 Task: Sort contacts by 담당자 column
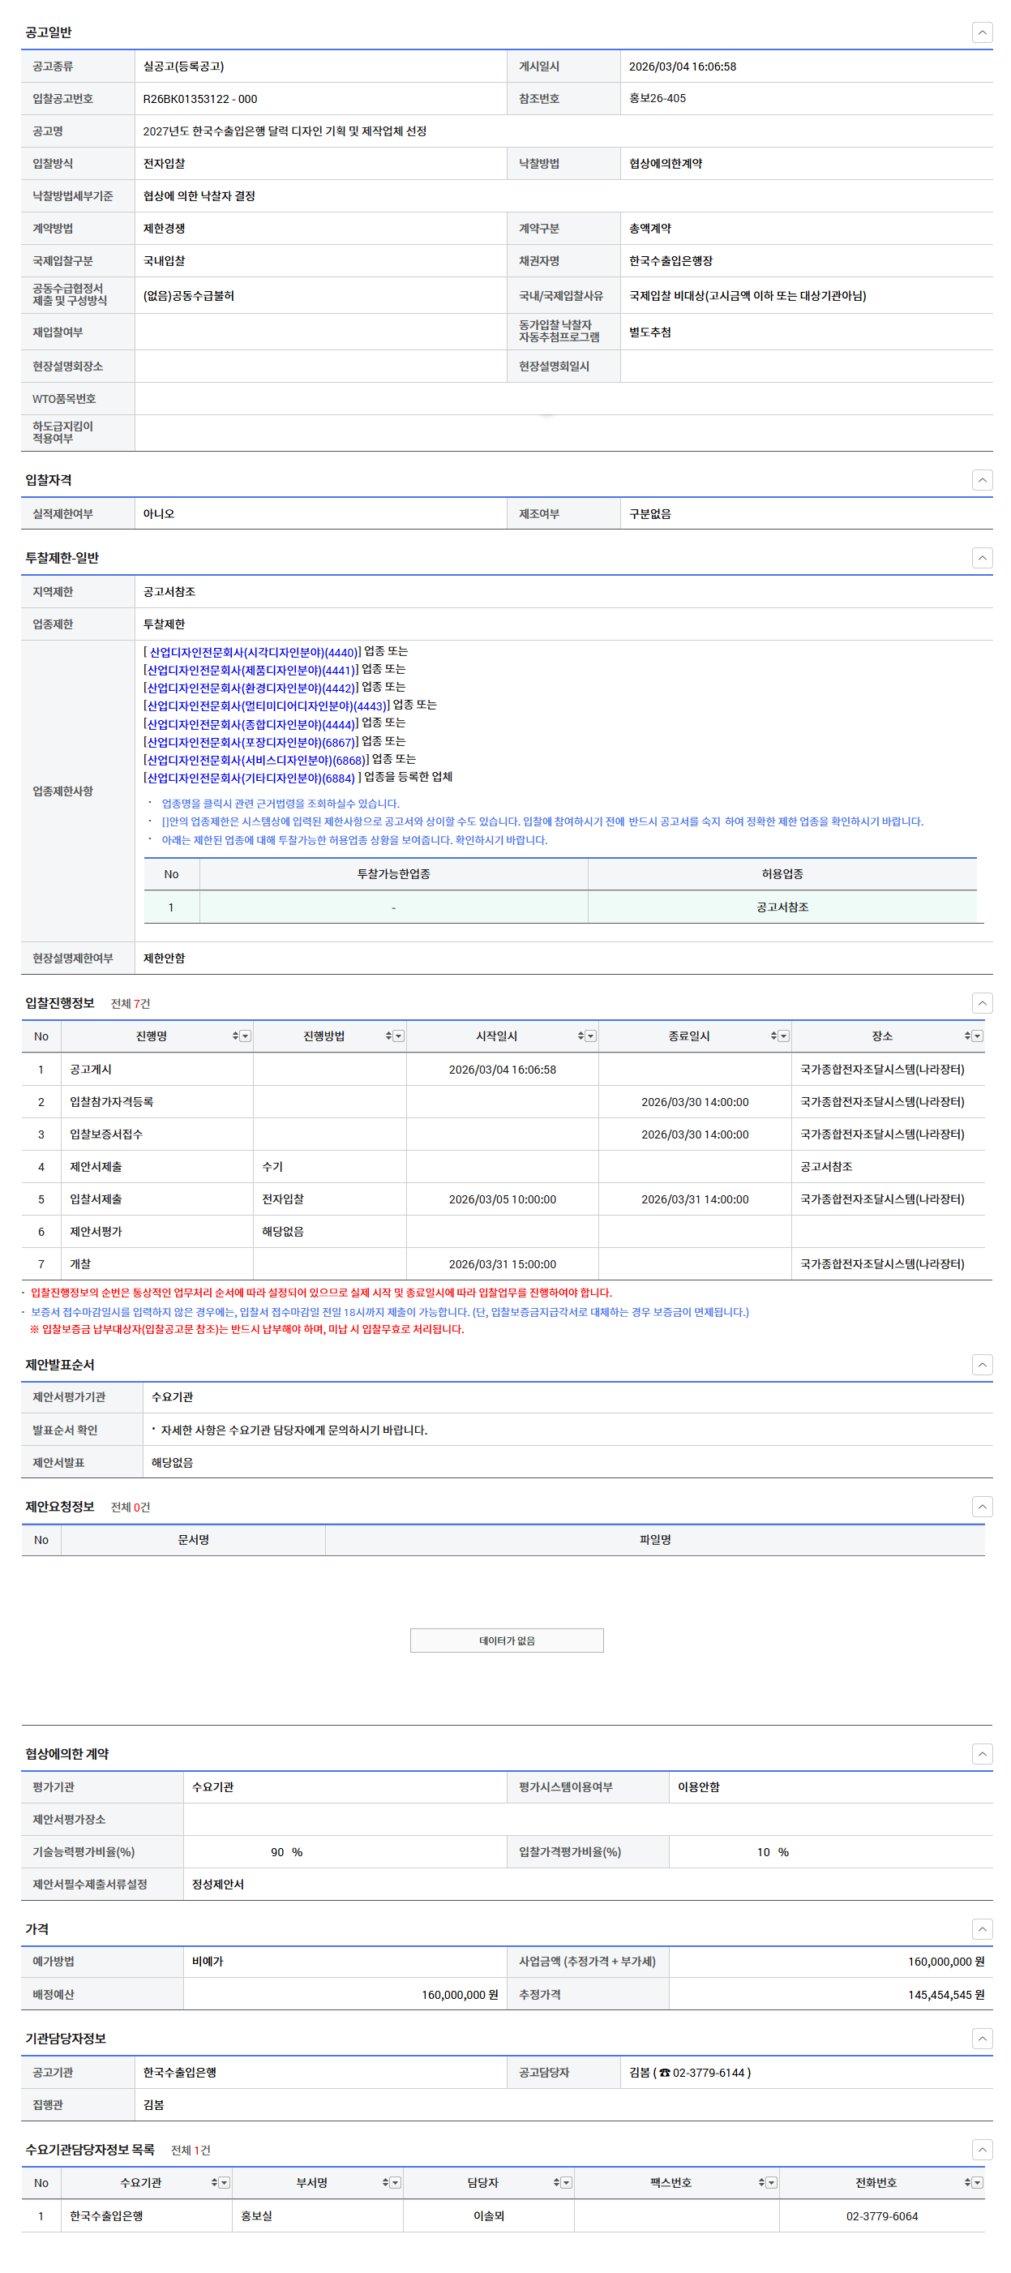coord(556,2183)
